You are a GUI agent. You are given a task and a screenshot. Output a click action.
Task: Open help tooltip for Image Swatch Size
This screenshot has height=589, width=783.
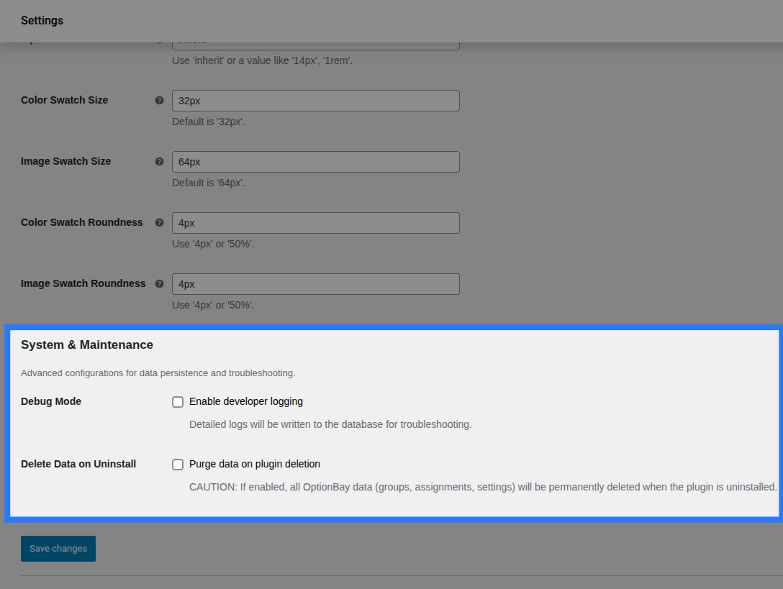[159, 162]
